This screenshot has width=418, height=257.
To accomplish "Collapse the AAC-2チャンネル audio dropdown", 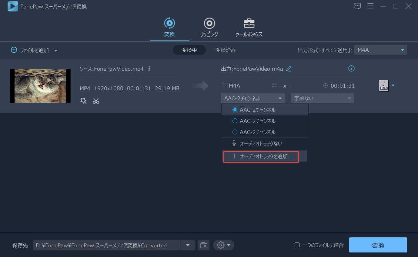I will pos(253,98).
